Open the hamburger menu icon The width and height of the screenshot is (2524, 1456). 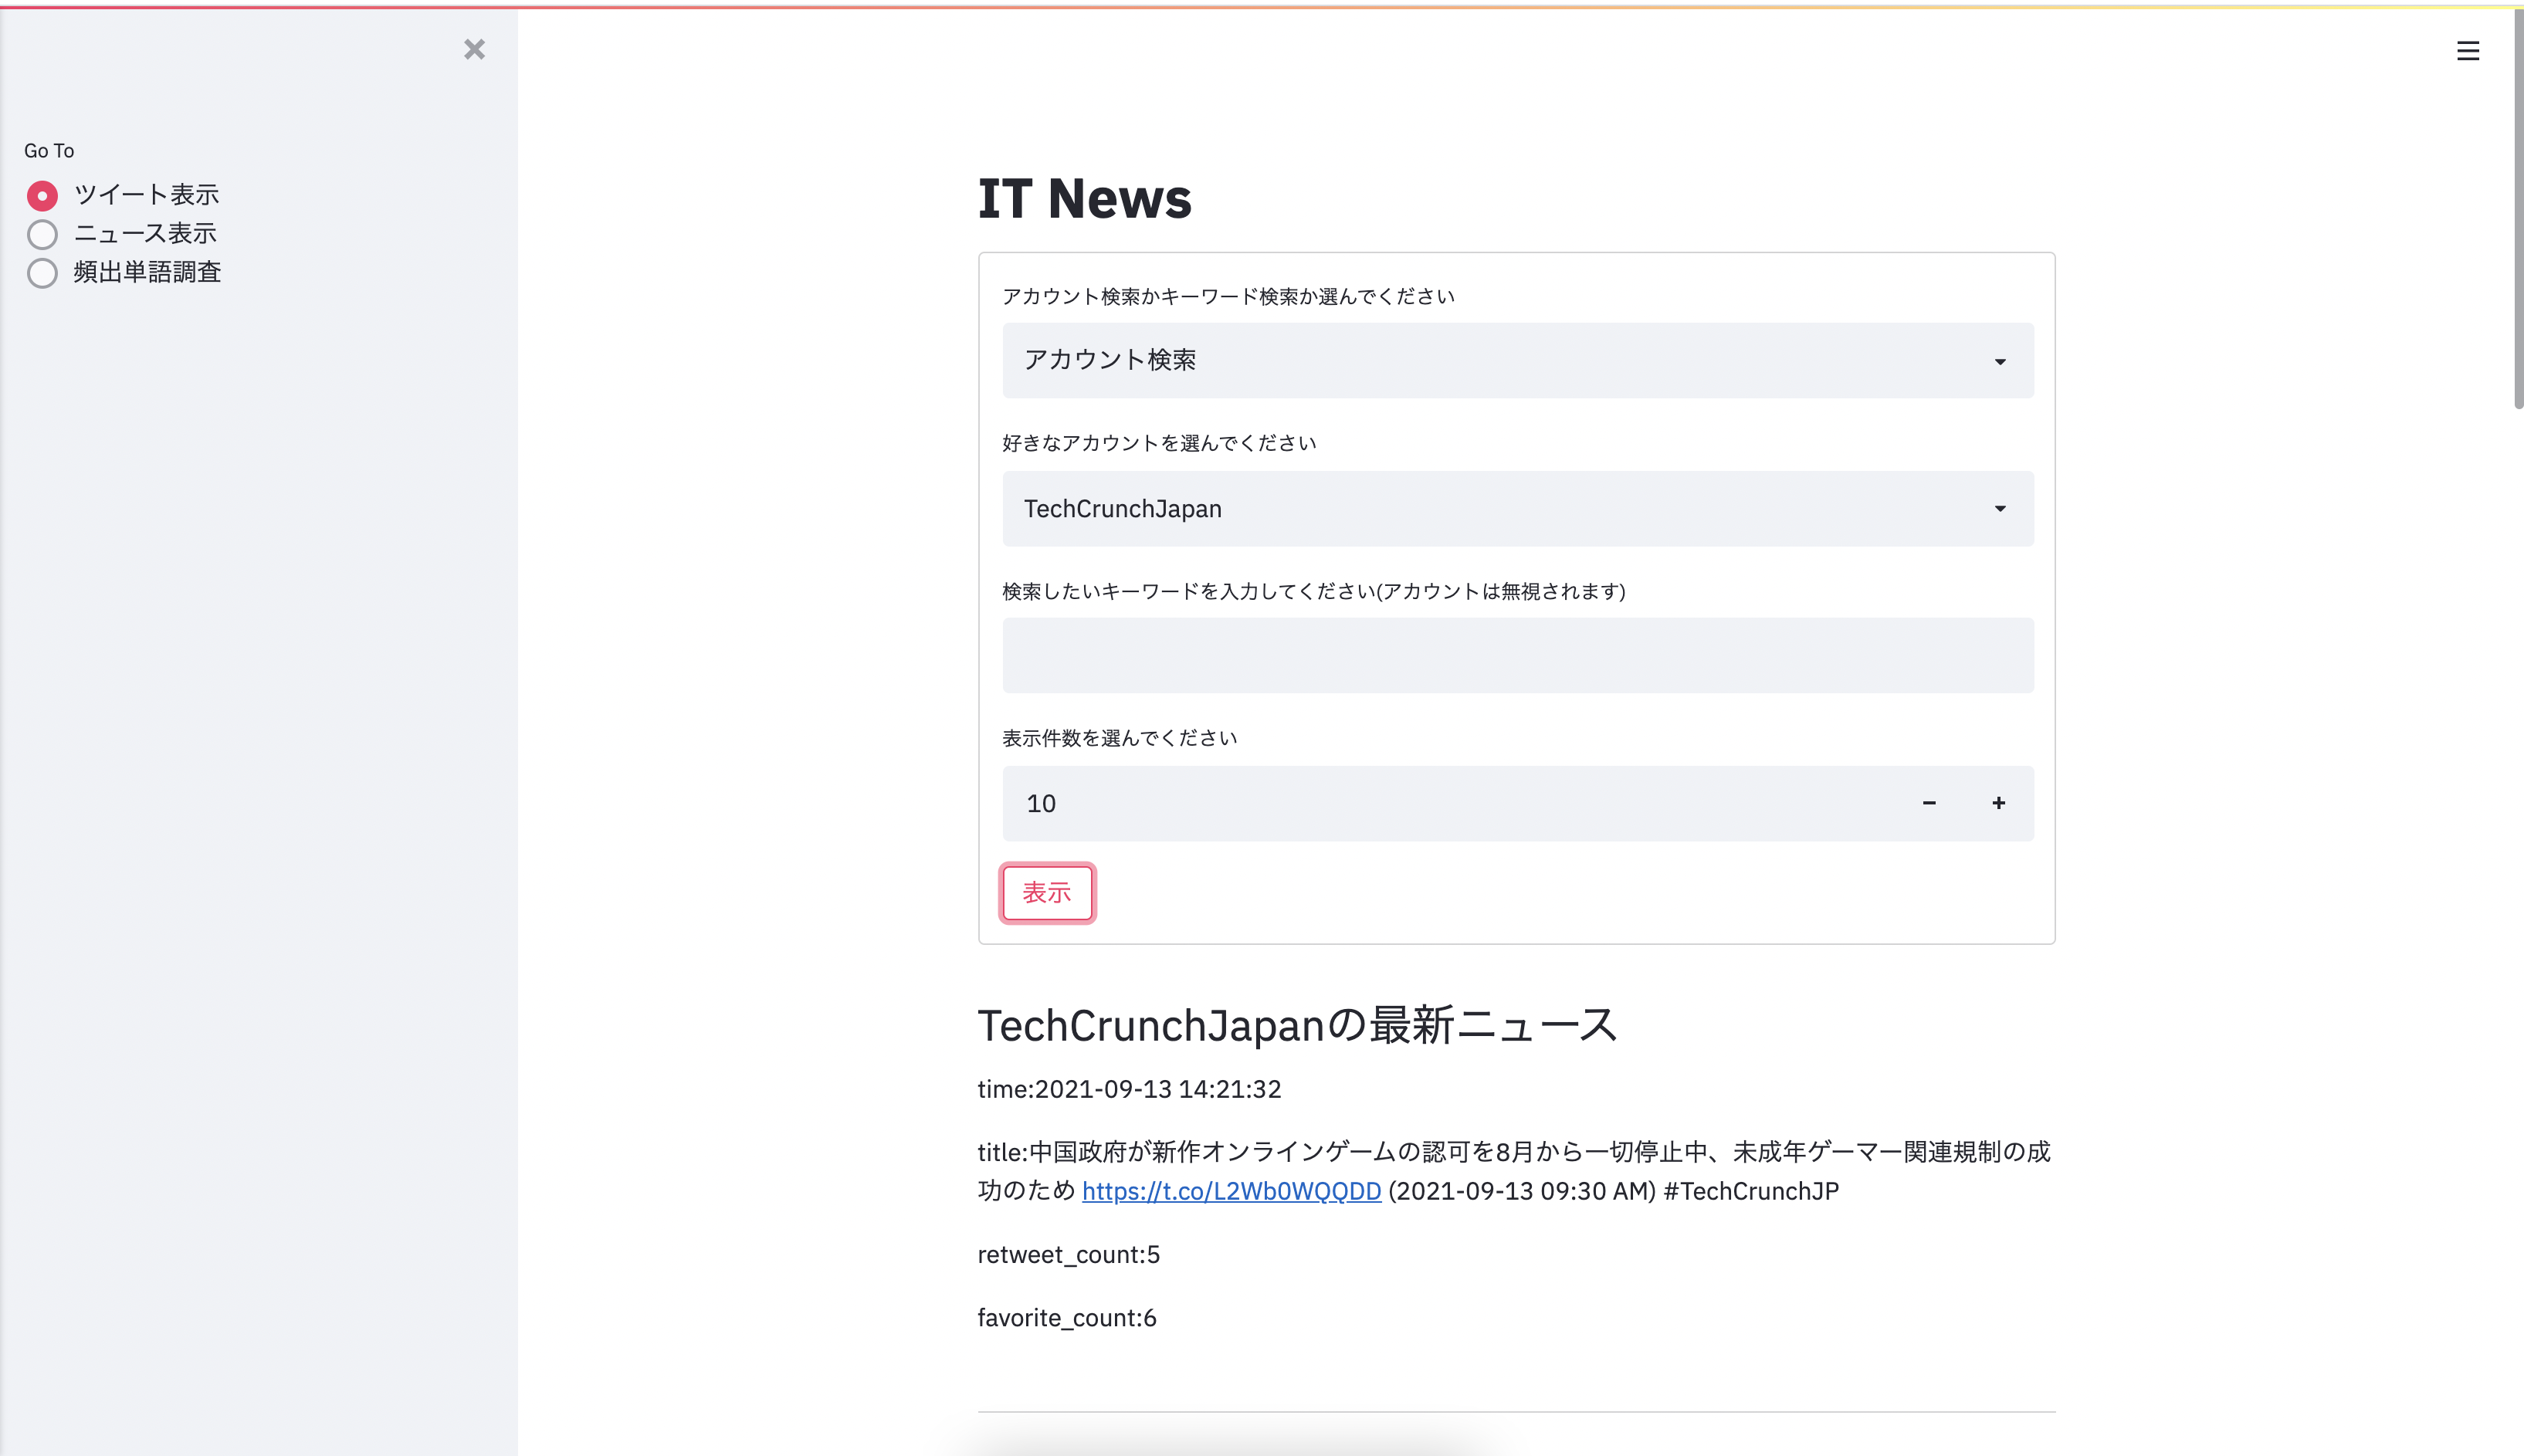tap(2467, 51)
